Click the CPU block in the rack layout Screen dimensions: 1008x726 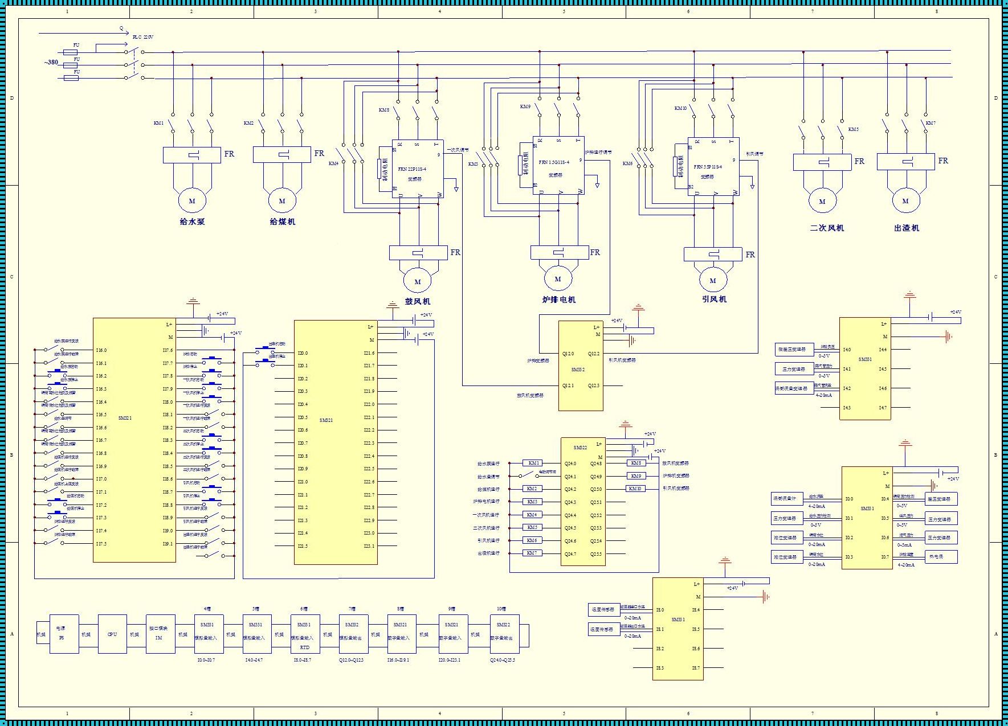[x=112, y=634]
